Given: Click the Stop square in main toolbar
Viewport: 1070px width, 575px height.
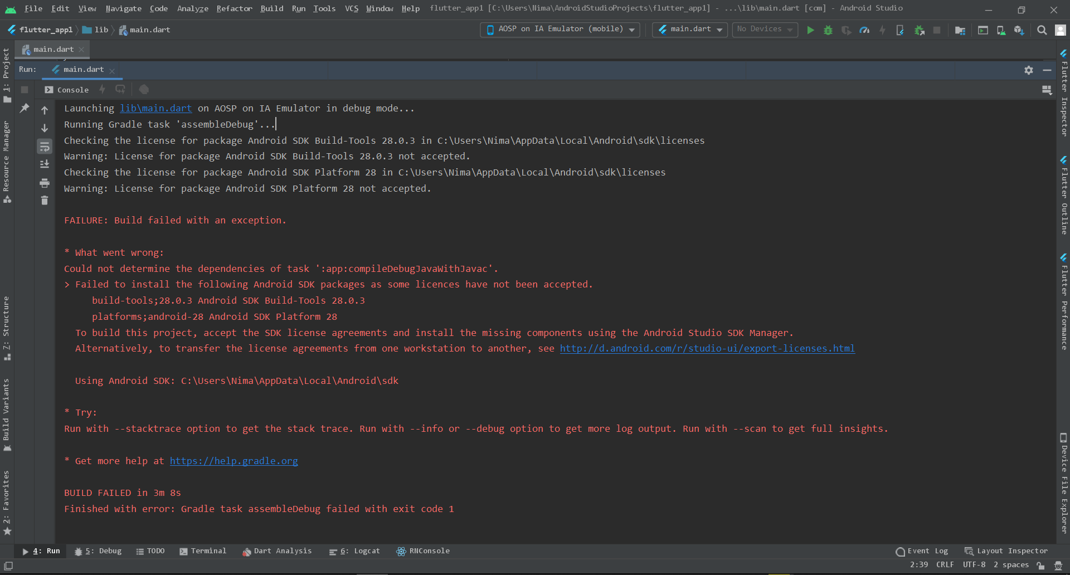Looking at the screenshot, I should 937,30.
